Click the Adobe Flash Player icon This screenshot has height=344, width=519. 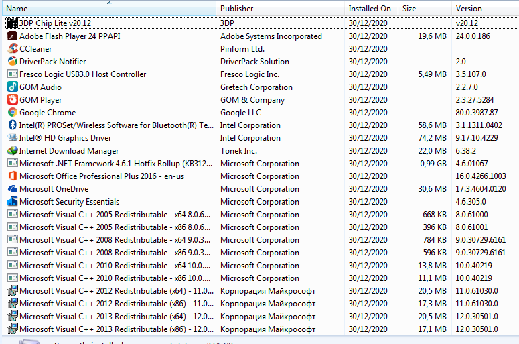tap(13, 36)
